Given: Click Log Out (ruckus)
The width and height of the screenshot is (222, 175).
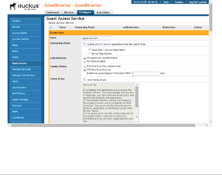Looking at the screenshot, I should [x=198, y=2].
